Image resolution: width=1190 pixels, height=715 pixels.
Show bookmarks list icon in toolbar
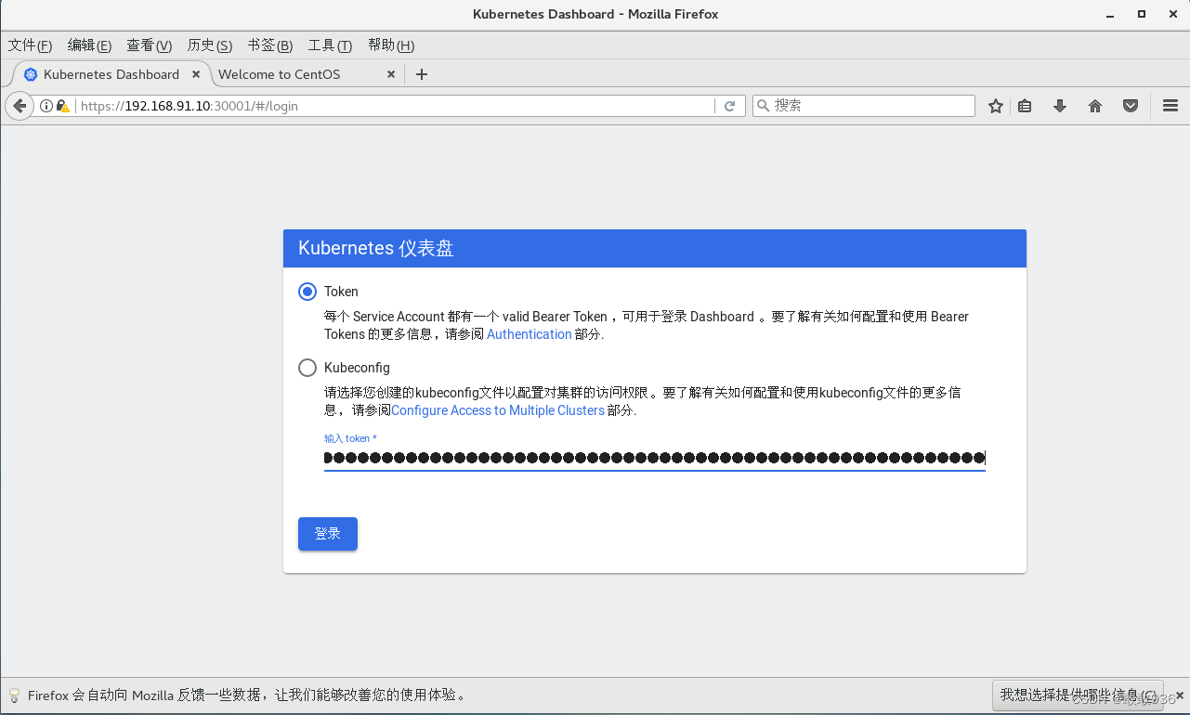(x=1025, y=106)
